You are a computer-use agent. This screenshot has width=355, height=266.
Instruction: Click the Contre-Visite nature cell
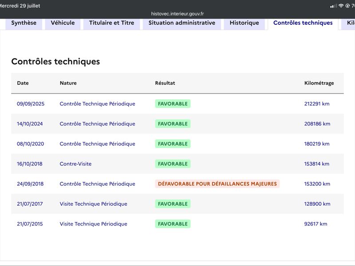click(x=75, y=164)
